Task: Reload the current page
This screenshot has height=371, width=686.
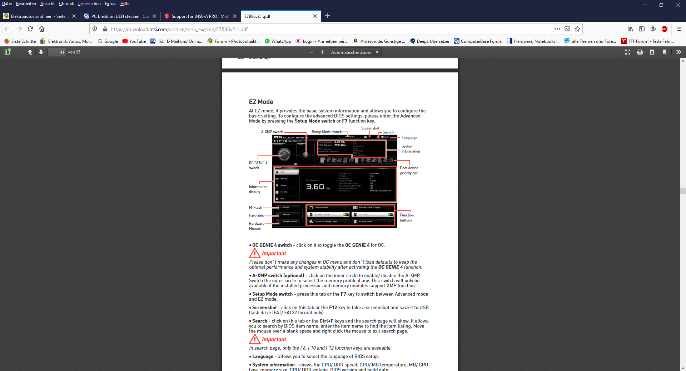Action: (30, 29)
